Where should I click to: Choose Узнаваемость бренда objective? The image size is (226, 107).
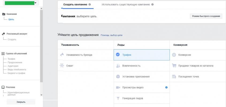point(86,55)
